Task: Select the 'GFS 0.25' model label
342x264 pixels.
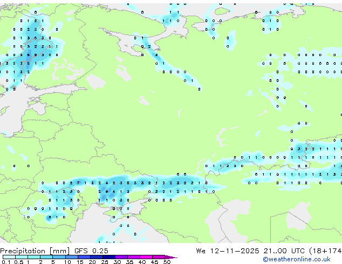Action: [91, 251]
